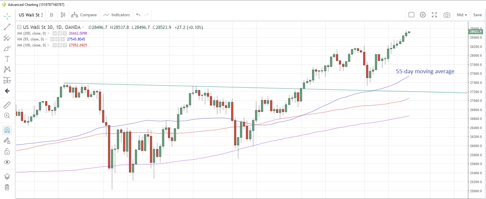The width and height of the screenshot is (486, 199).
Task: Pick the text annotation tool
Action: (x=7, y=59)
